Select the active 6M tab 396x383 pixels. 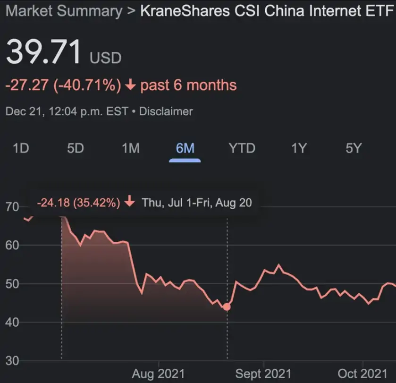pyautogui.click(x=185, y=148)
